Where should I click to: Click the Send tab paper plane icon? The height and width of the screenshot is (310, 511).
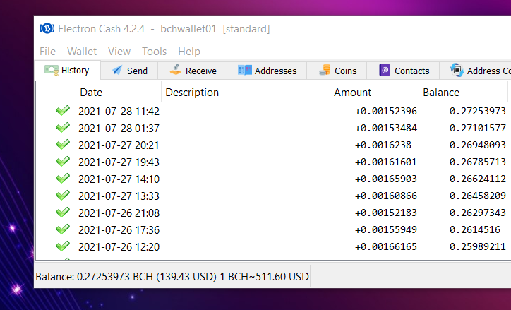pos(117,70)
